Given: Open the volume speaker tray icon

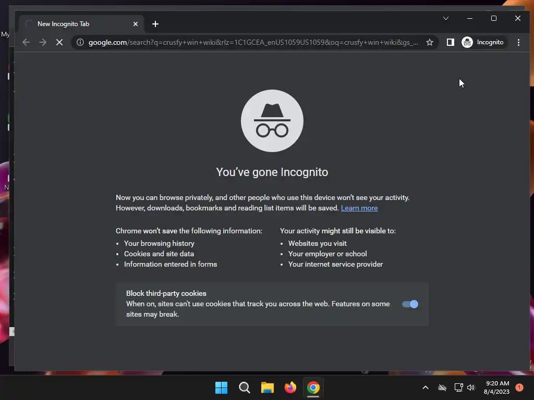Looking at the screenshot, I should (471, 387).
